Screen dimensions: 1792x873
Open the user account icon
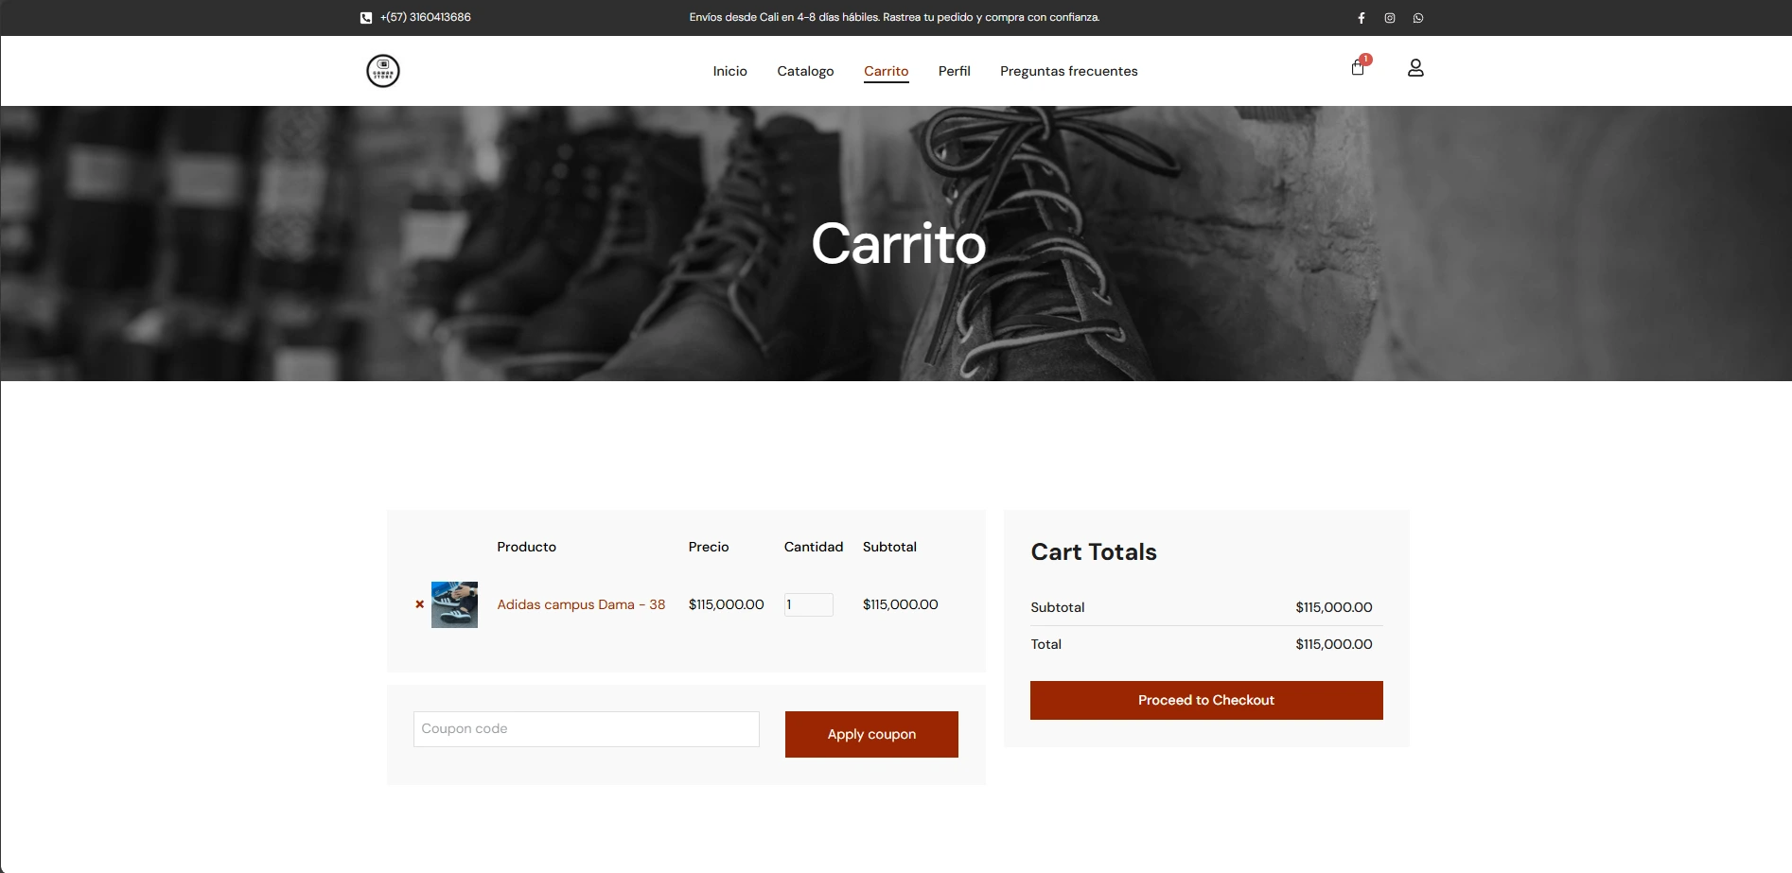(1414, 67)
